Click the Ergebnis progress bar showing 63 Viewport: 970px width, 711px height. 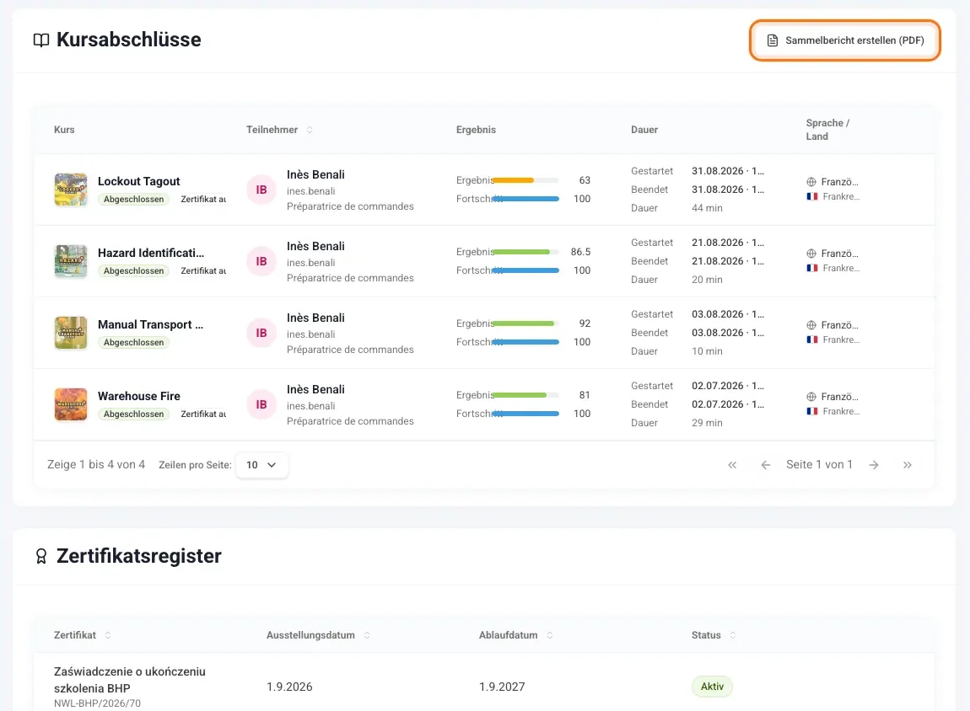click(525, 180)
